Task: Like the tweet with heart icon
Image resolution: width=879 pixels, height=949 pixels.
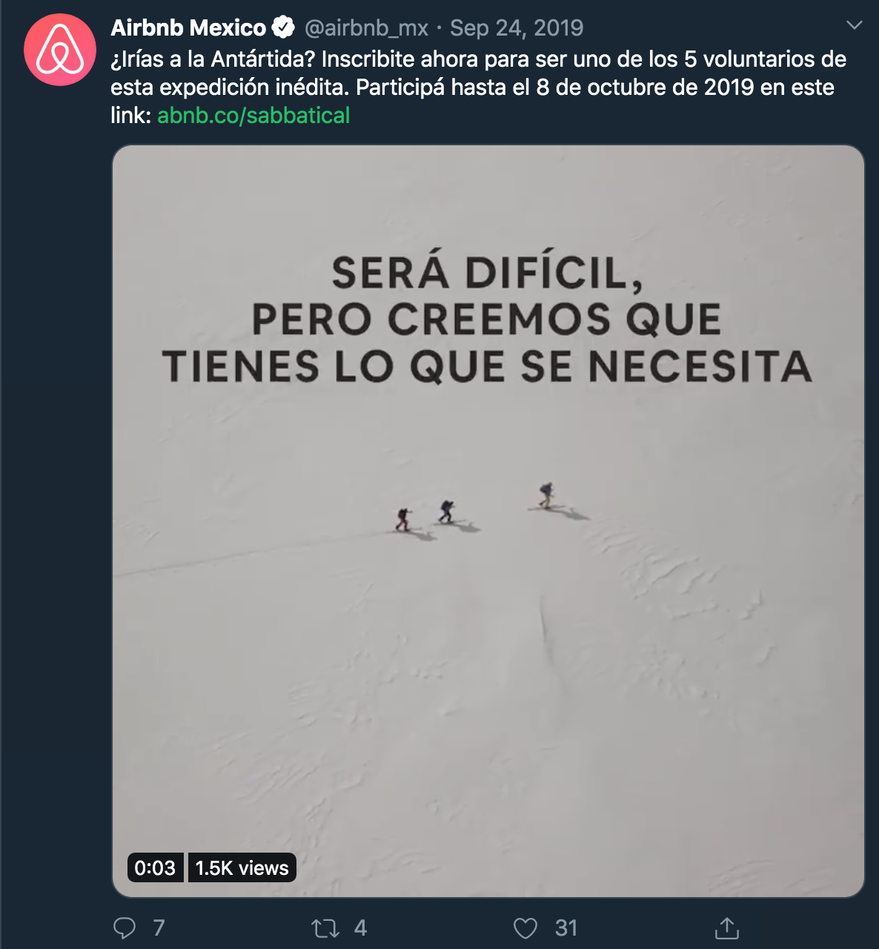Action: (525, 927)
